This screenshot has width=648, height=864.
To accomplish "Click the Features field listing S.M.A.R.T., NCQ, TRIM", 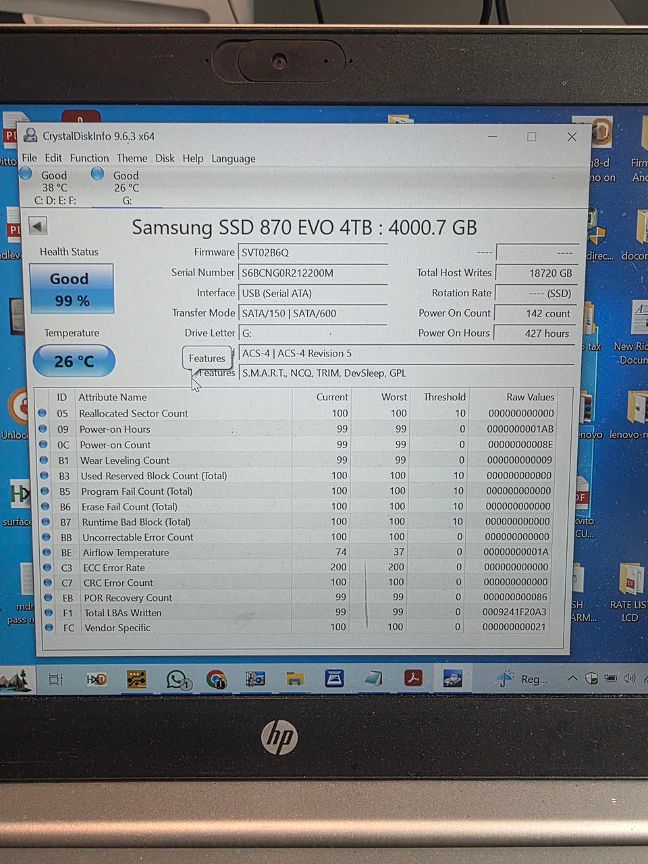I will [x=406, y=373].
